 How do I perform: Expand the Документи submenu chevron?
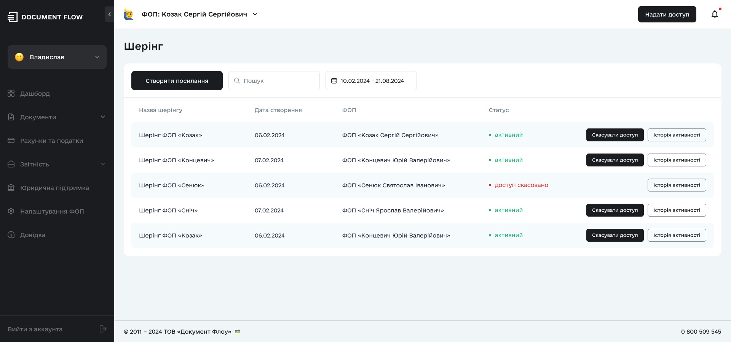coord(103,117)
